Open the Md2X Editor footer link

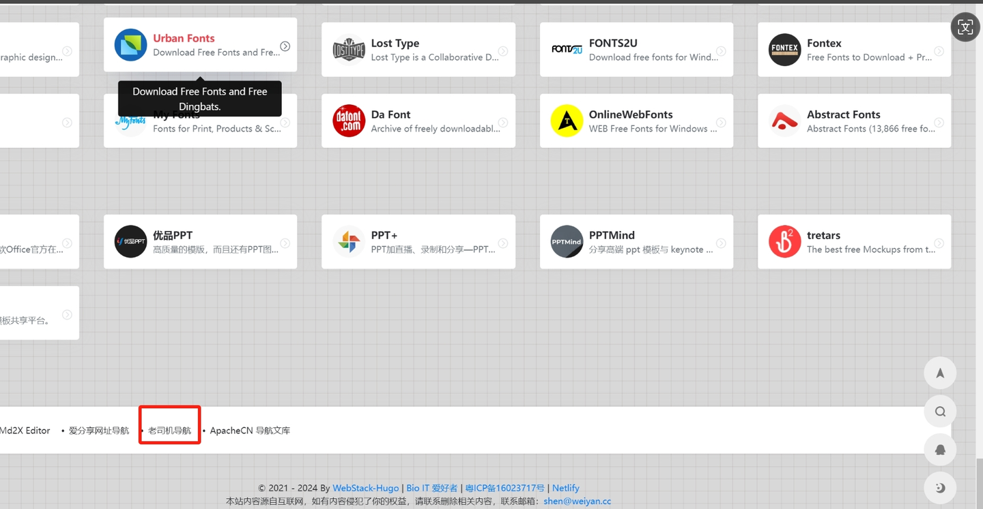tap(25, 431)
